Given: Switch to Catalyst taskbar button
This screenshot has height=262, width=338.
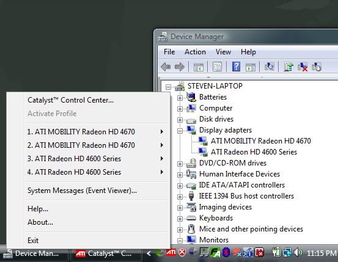Looking at the screenshot, I should (x=106, y=254).
